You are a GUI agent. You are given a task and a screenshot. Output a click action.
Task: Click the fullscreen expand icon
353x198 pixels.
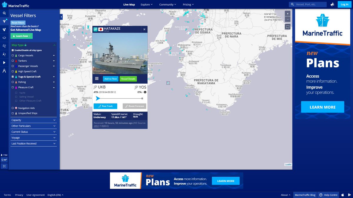[4, 166]
